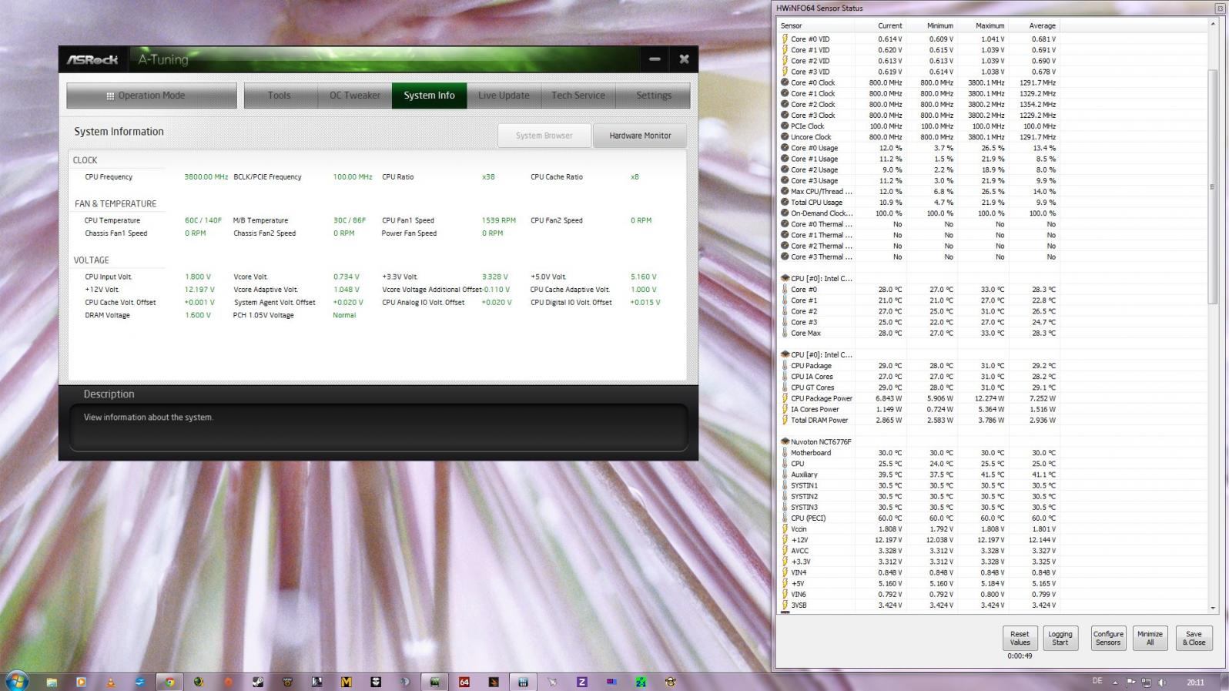Select the Total DRAM Power row
1229x691 pixels.
pyautogui.click(x=919, y=421)
